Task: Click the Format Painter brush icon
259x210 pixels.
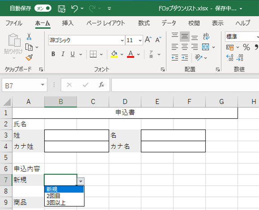Action: click(x=29, y=58)
